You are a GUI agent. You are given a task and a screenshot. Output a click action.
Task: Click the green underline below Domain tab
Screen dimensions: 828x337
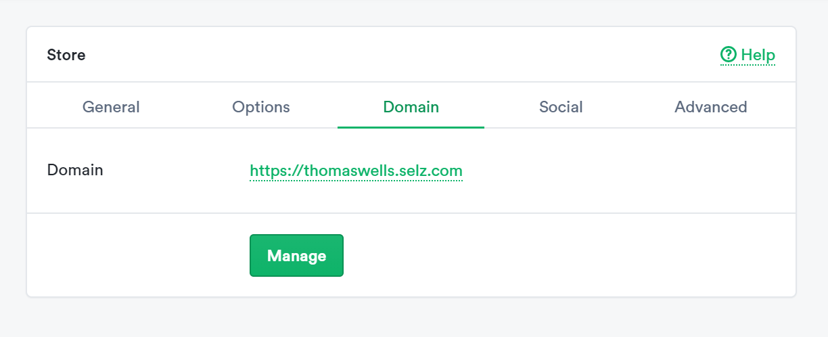coord(411,127)
